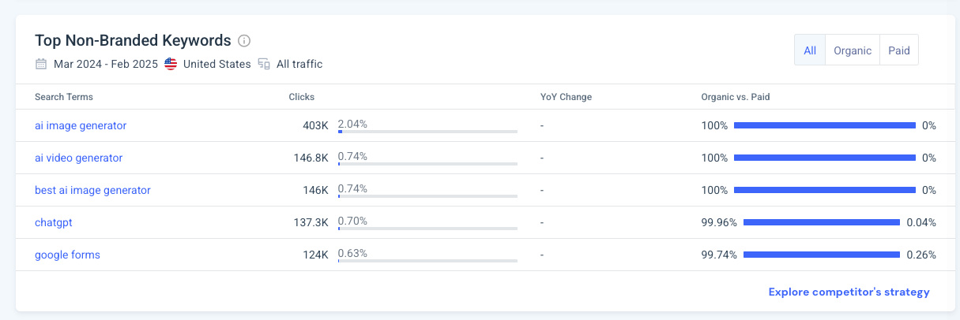This screenshot has width=960, height=320.
Task: Open the google forms keyword link
Action: click(x=67, y=255)
